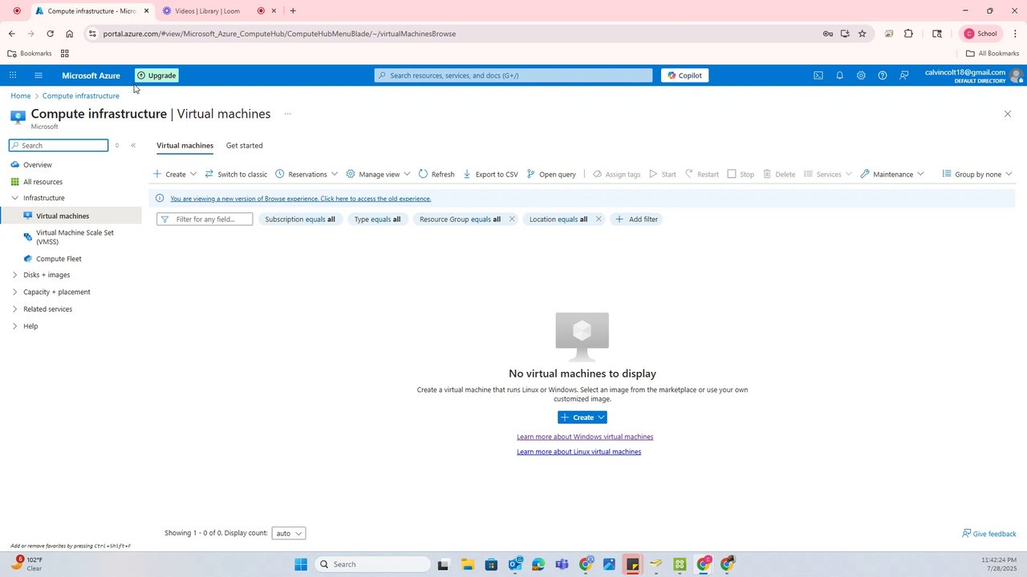Screen dimensions: 1027x577
Task: Open the All Bookmarks folder
Action: [x=992, y=54]
